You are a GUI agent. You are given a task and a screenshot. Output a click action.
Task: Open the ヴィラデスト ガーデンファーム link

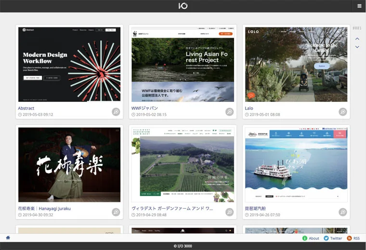(172, 209)
